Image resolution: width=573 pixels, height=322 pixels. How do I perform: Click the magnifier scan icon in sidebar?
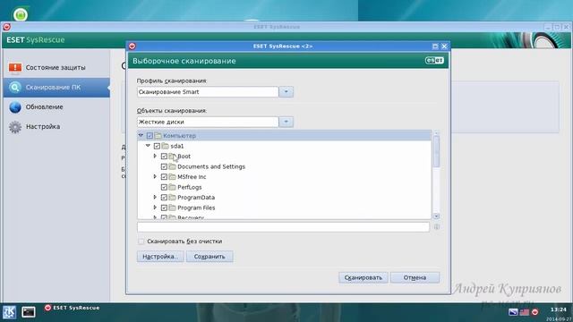(15, 88)
